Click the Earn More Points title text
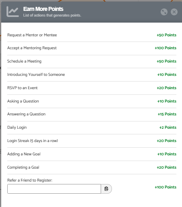Image resolution: width=182 pixels, height=207 pixels. tap(43, 9)
